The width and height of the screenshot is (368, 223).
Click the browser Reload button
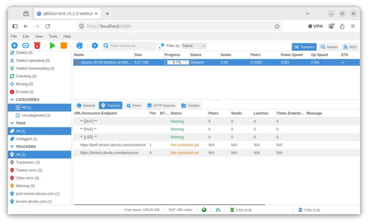pyautogui.click(x=48, y=26)
